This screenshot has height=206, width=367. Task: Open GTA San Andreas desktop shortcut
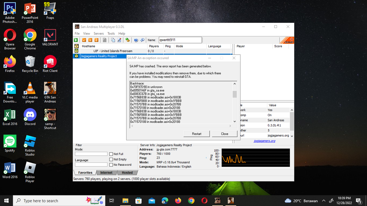(x=50, y=93)
